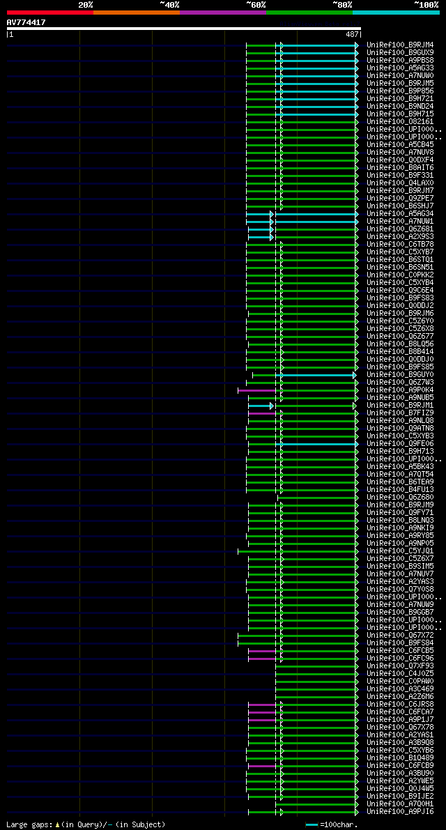Select the AV774417 query name
This screenshot has height=830, width=446.
pos(26,22)
